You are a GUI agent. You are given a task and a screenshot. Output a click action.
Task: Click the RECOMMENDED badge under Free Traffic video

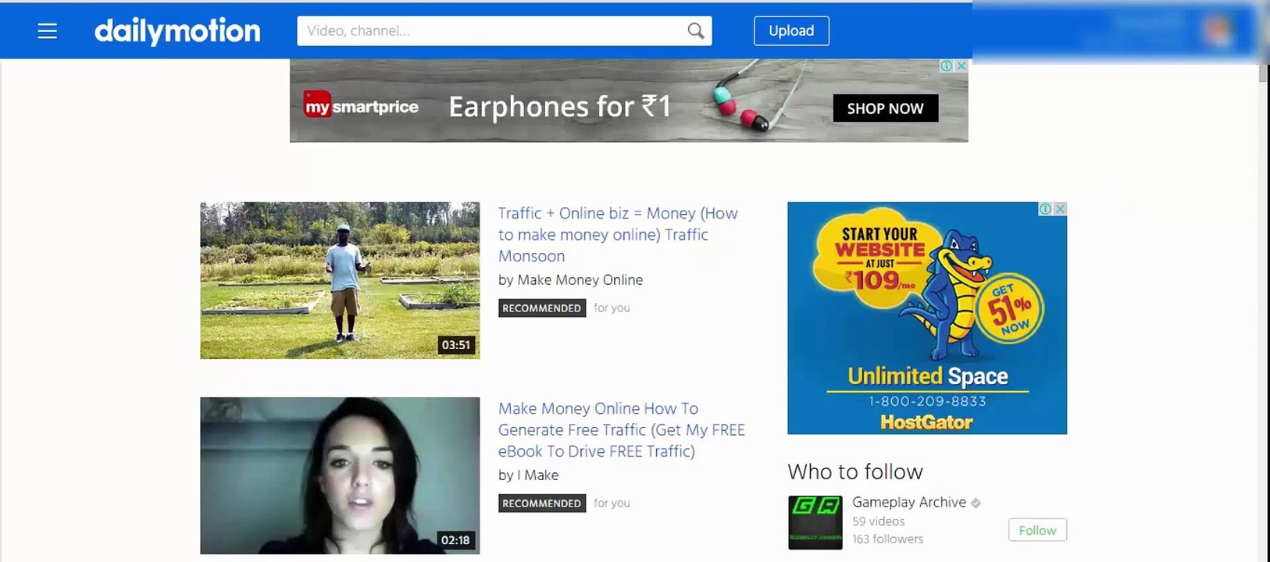coord(542,503)
